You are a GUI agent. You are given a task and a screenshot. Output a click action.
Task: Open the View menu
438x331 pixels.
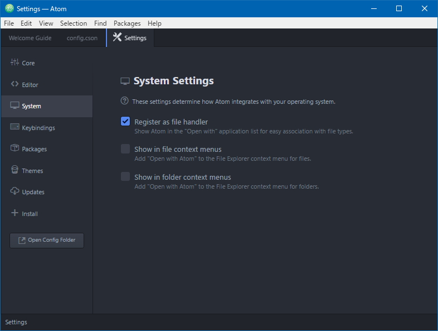coord(46,23)
